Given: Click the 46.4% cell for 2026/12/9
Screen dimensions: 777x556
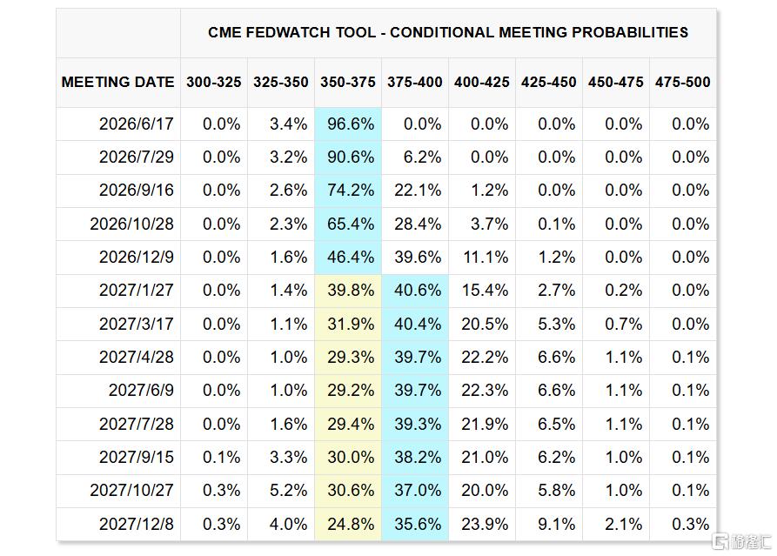Looking at the screenshot, I should [x=348, y=258].
